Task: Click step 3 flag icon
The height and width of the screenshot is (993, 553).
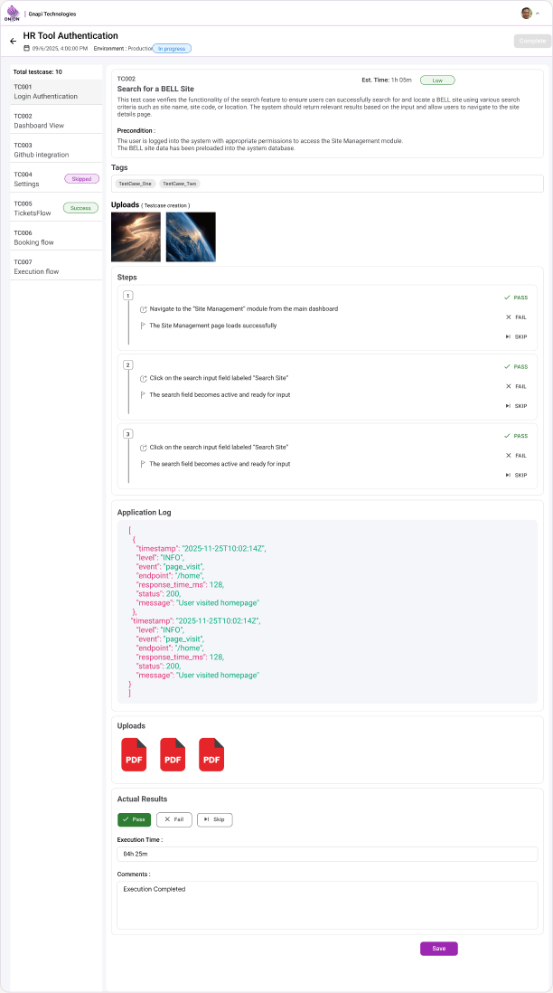Action: point(143,464)
